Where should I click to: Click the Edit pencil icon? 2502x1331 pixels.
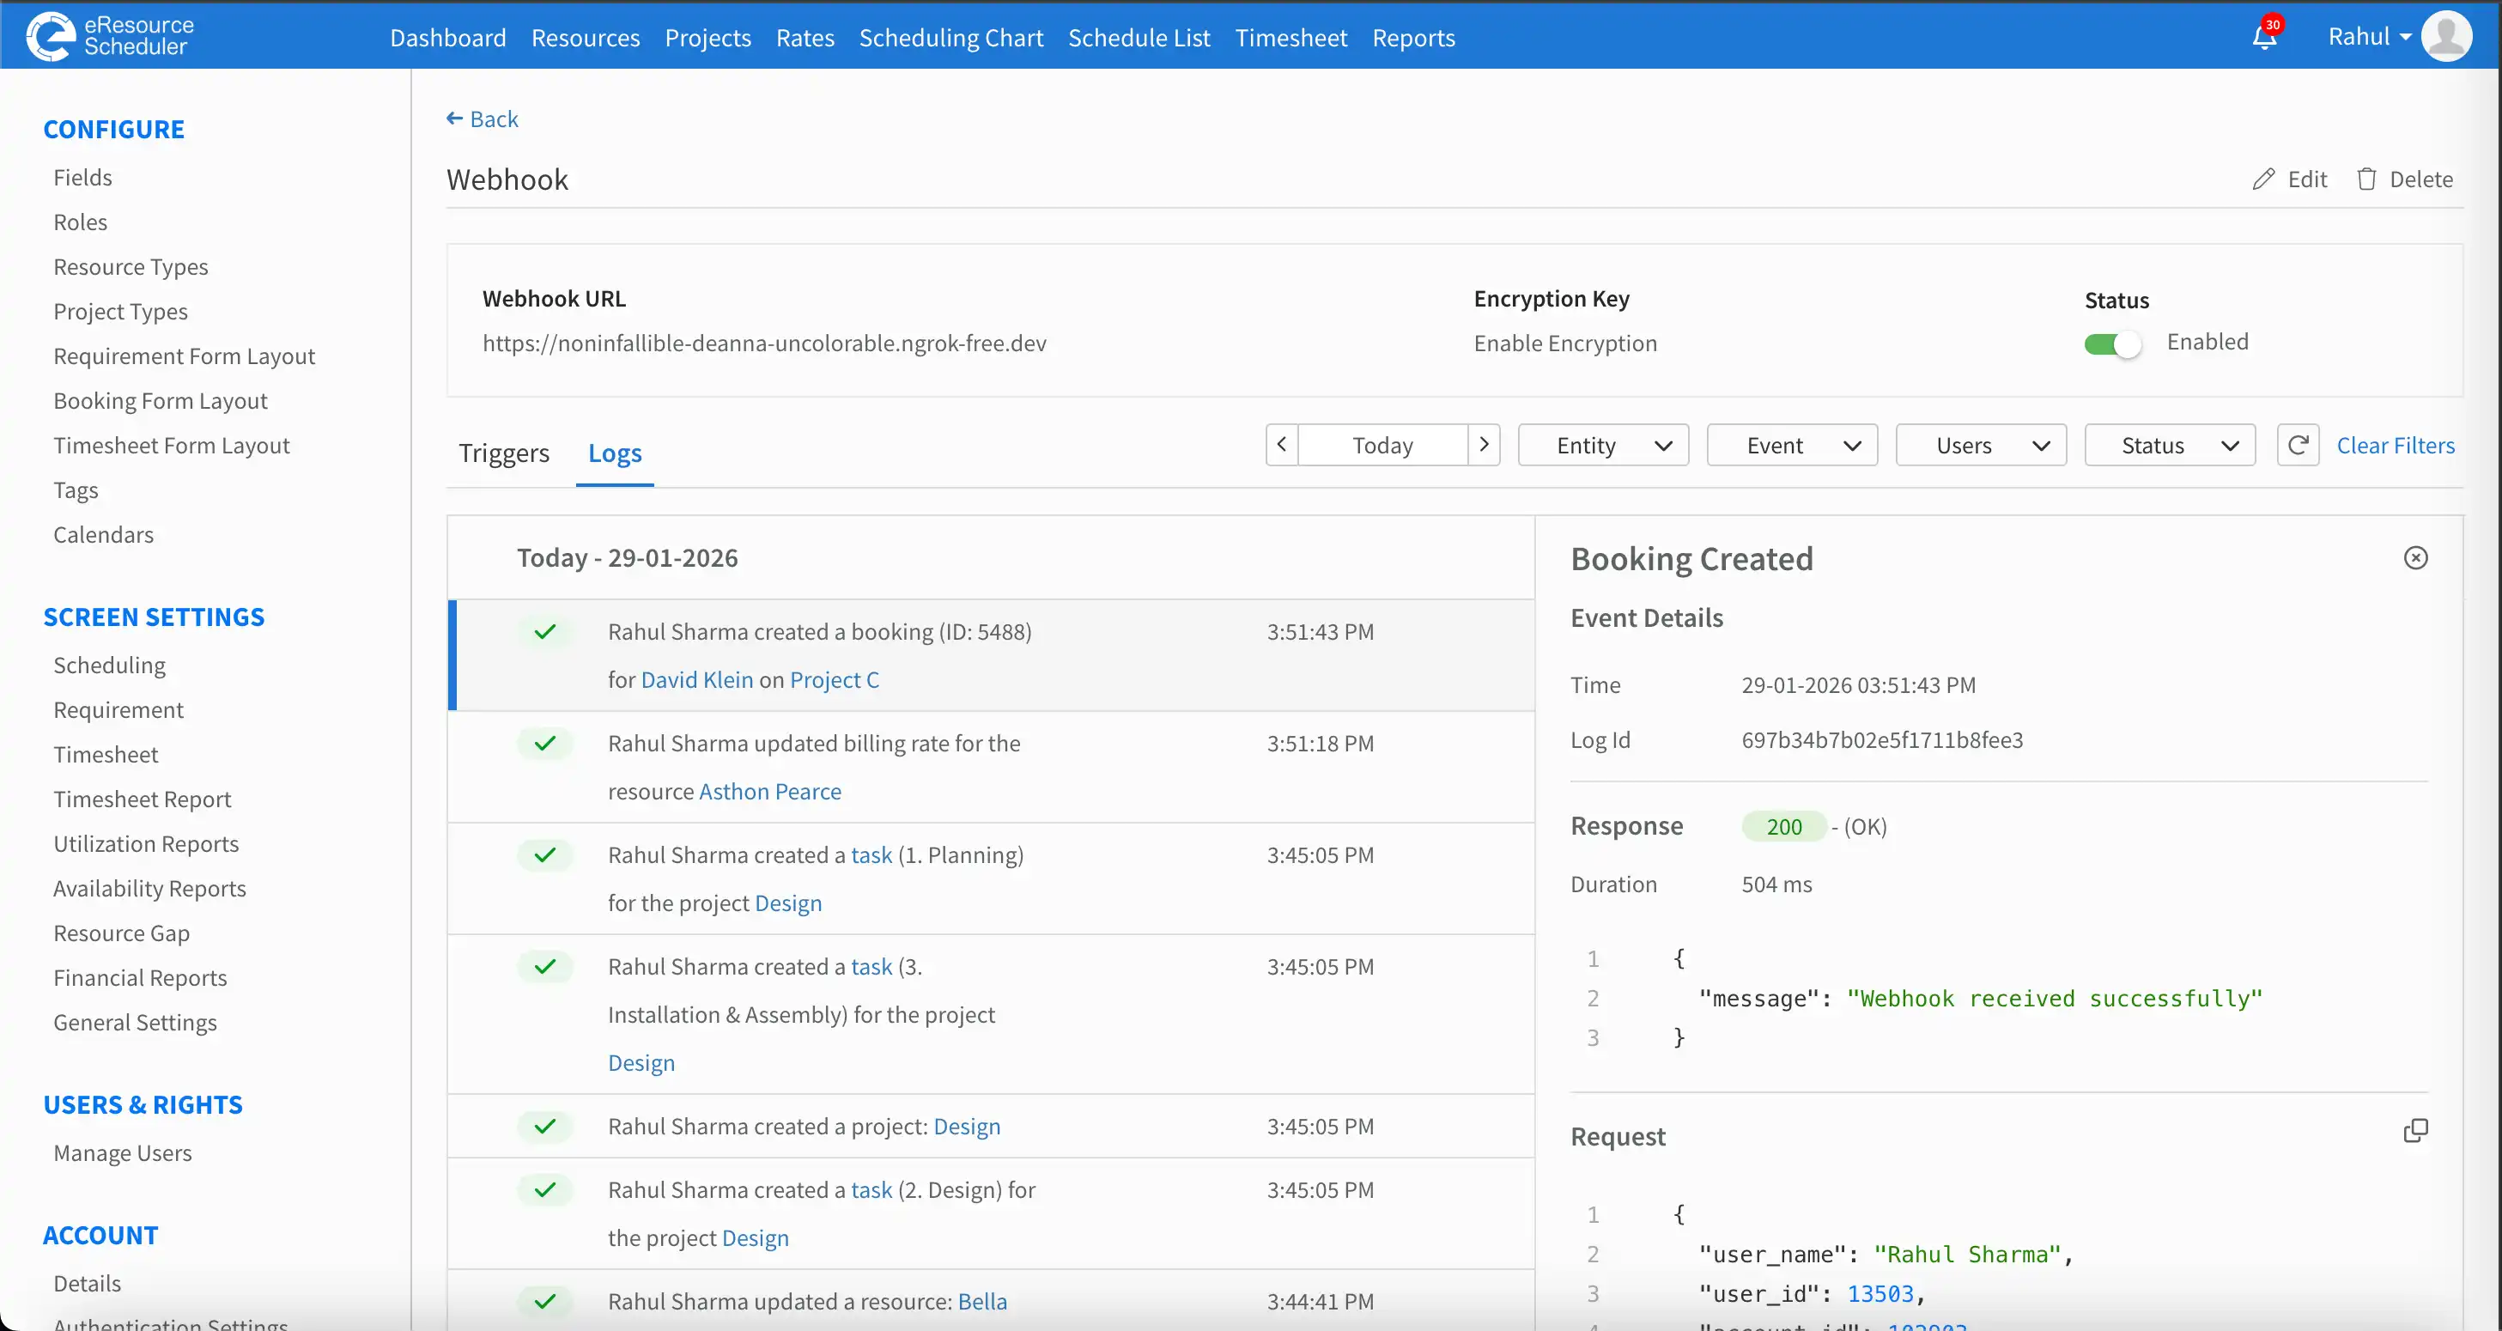2264,179
